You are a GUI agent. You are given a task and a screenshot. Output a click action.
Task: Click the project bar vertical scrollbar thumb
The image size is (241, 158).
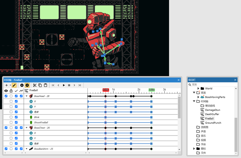236,135
